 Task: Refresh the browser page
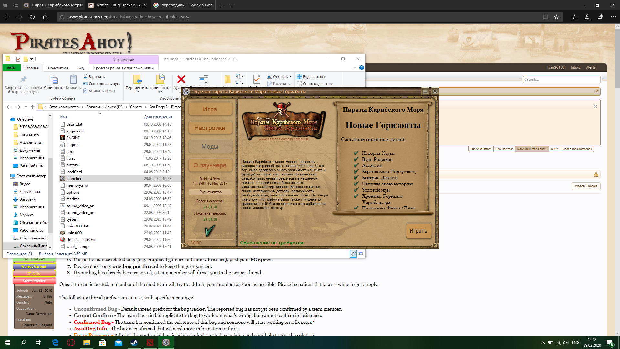pyautogui.click(x=32, y=17)
